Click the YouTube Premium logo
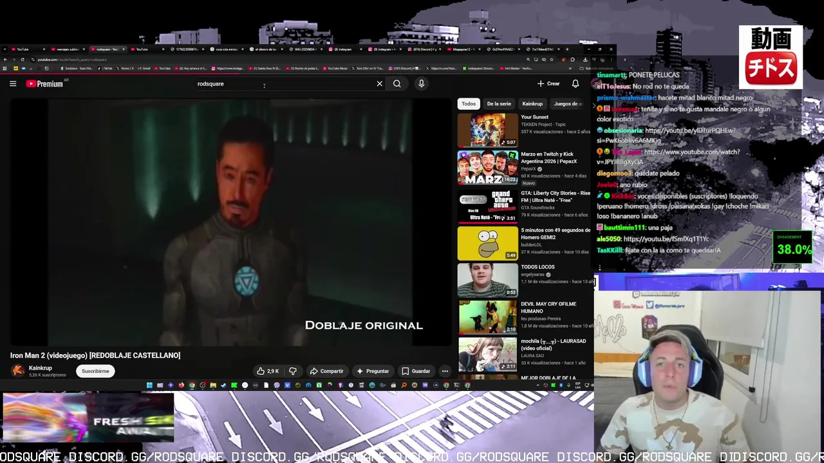824x463 pixels. click(x=44, y=84)
